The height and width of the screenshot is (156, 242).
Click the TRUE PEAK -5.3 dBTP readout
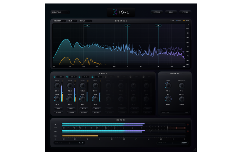pyautogui.click(x=173, y=143)
